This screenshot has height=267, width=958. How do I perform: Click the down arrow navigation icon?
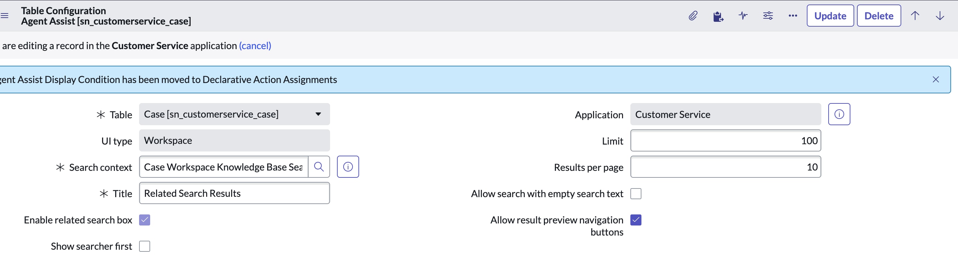click(x=940, y=16)
